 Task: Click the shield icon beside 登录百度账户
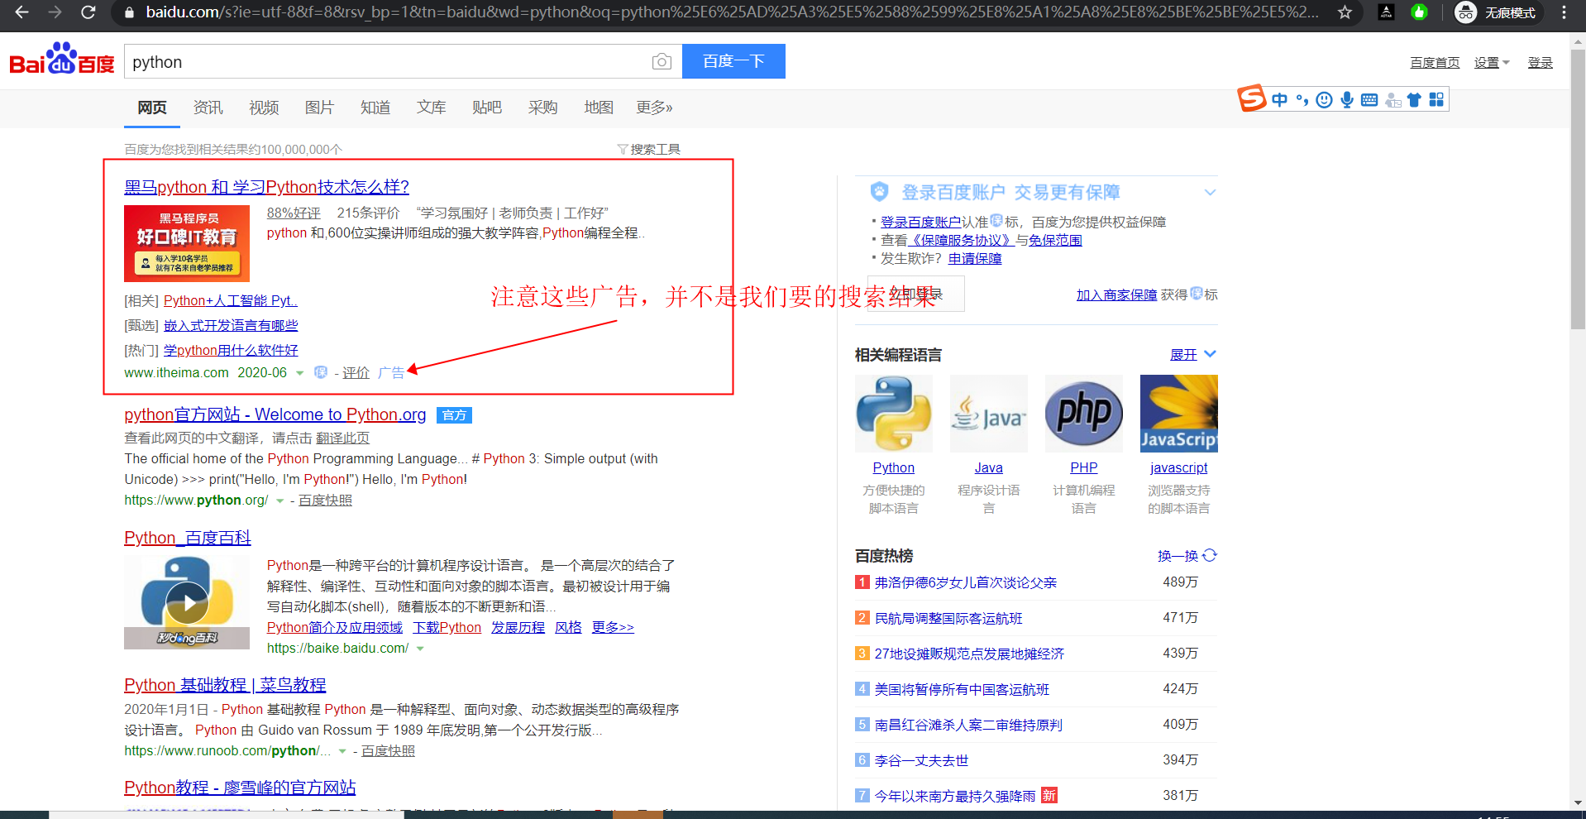879,192
